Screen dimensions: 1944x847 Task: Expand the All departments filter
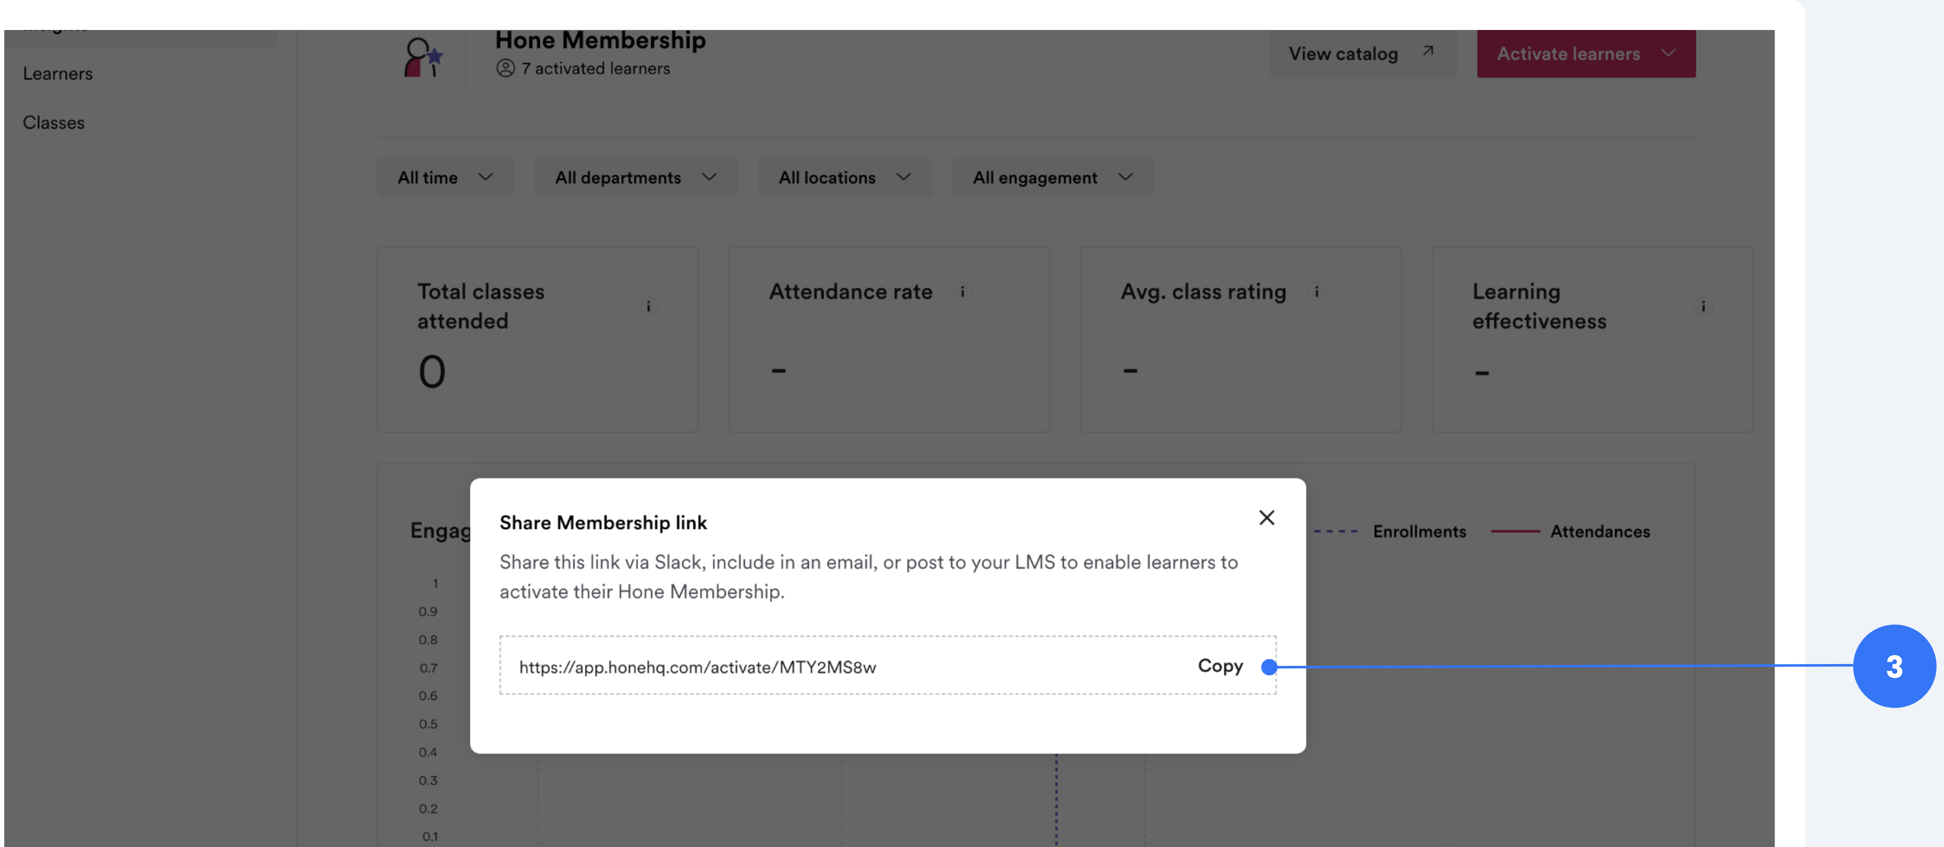635,177
